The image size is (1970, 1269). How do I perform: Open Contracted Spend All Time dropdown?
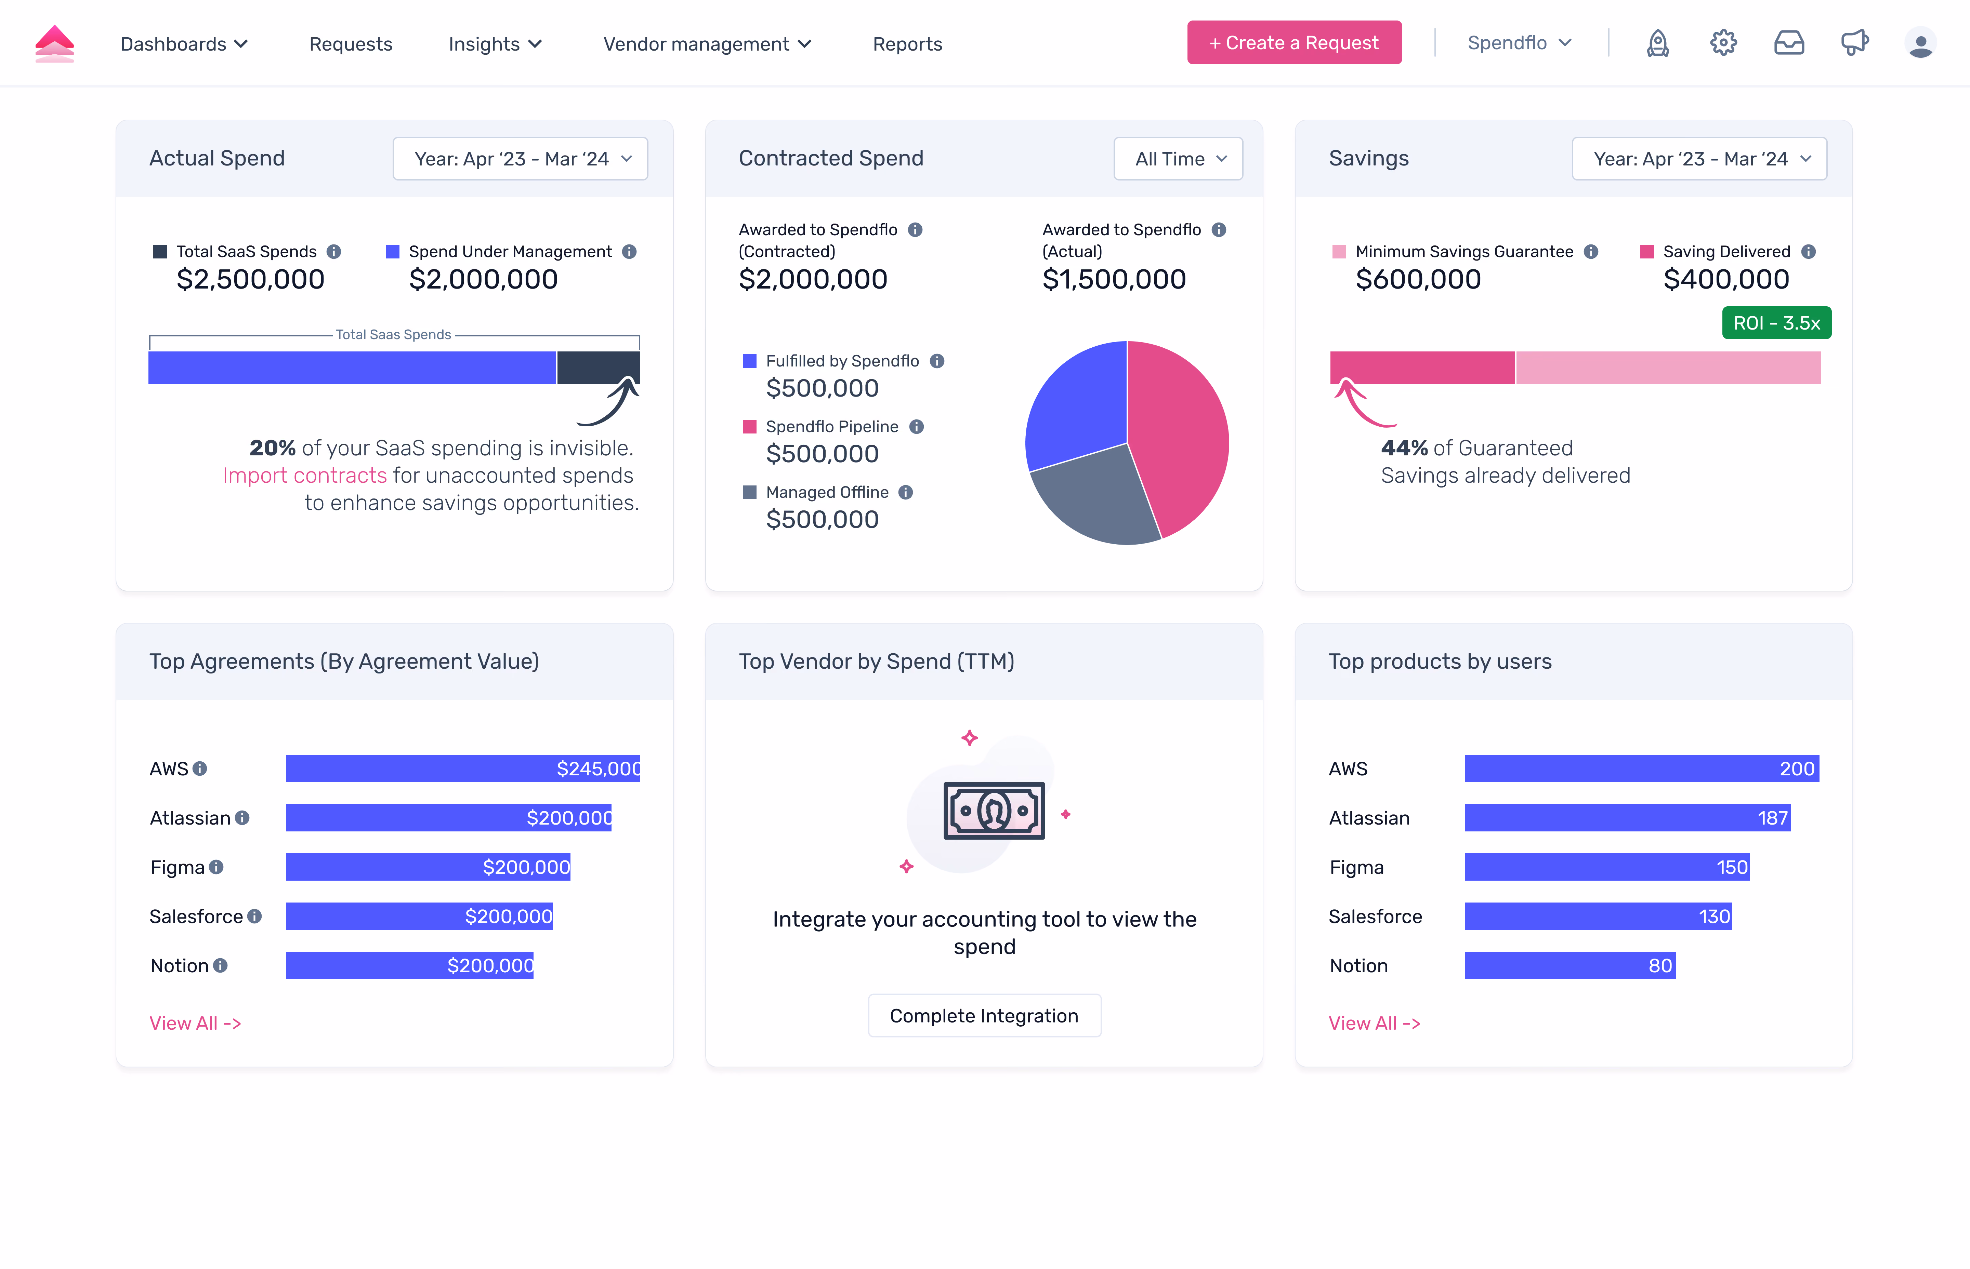coord(1178,158)
